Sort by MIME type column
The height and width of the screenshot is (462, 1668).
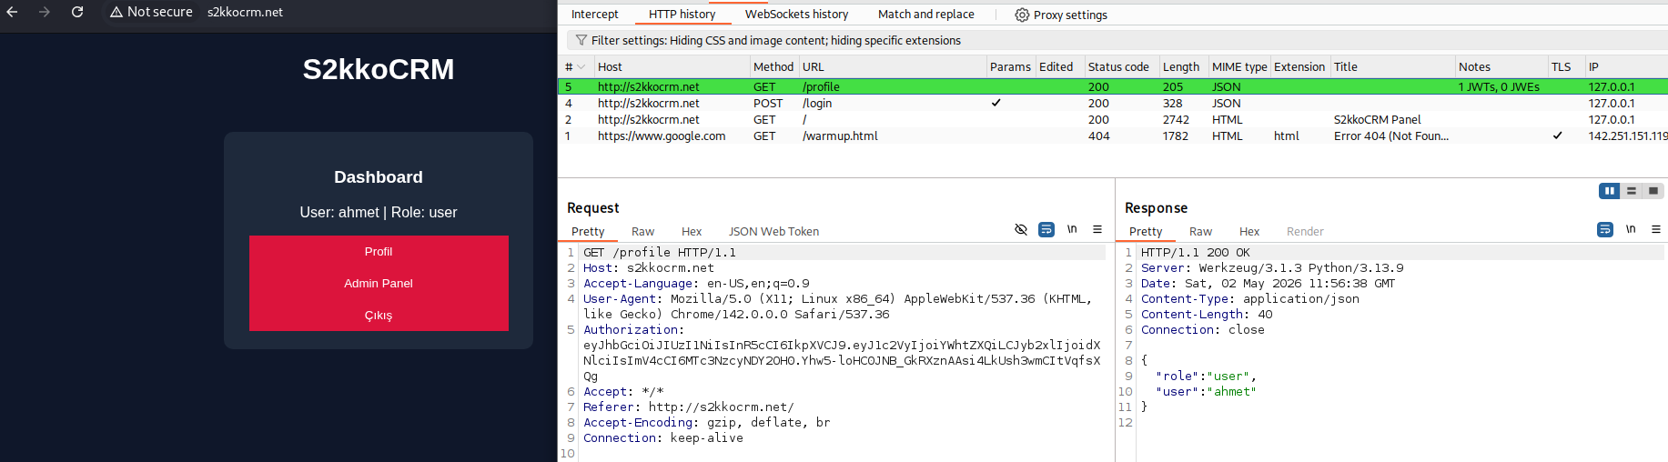(1239, 66)
